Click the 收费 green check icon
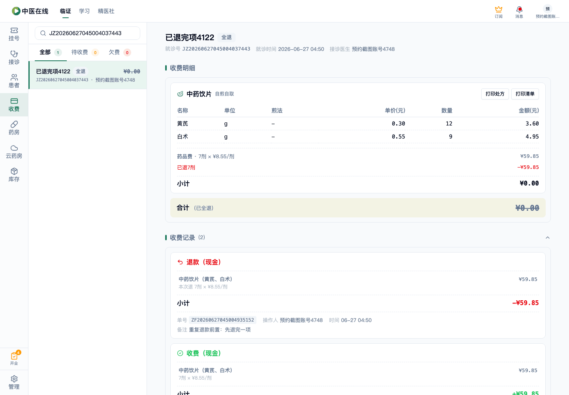This screenshot has height=395, width=569. click(x=180, y=353)
